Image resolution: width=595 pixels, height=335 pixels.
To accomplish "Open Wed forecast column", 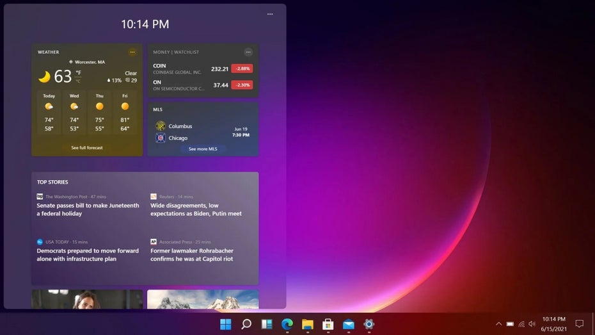I will tap(74, 112).
